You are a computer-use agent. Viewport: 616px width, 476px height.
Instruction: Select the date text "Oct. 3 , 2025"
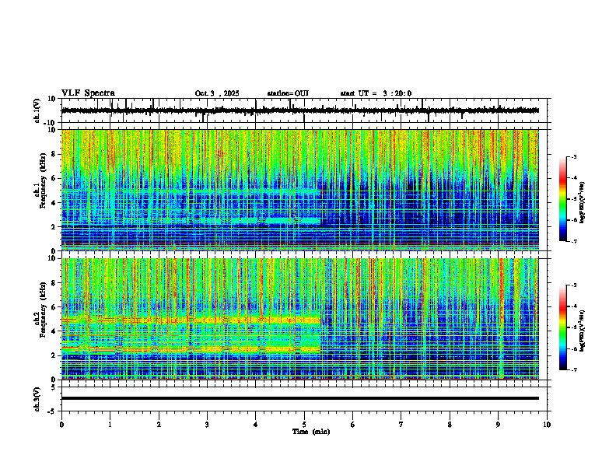click(217, 93)
